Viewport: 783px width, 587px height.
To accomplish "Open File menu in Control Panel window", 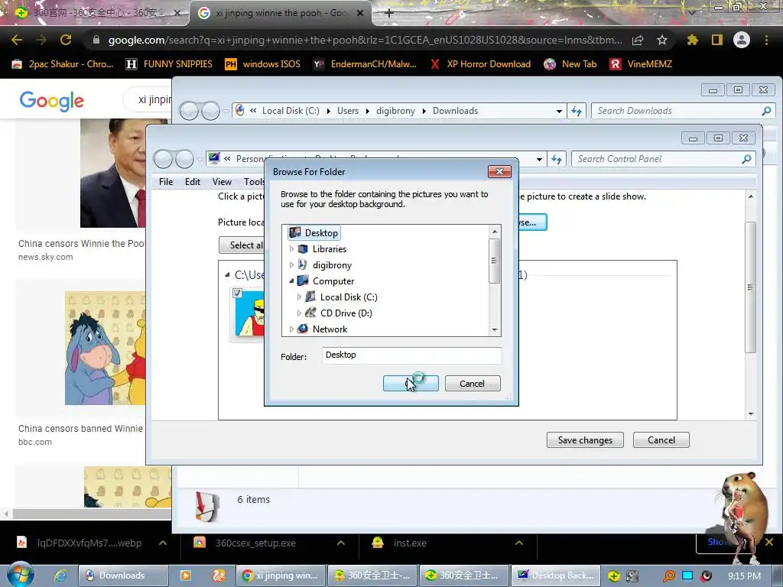I will 166,182.
